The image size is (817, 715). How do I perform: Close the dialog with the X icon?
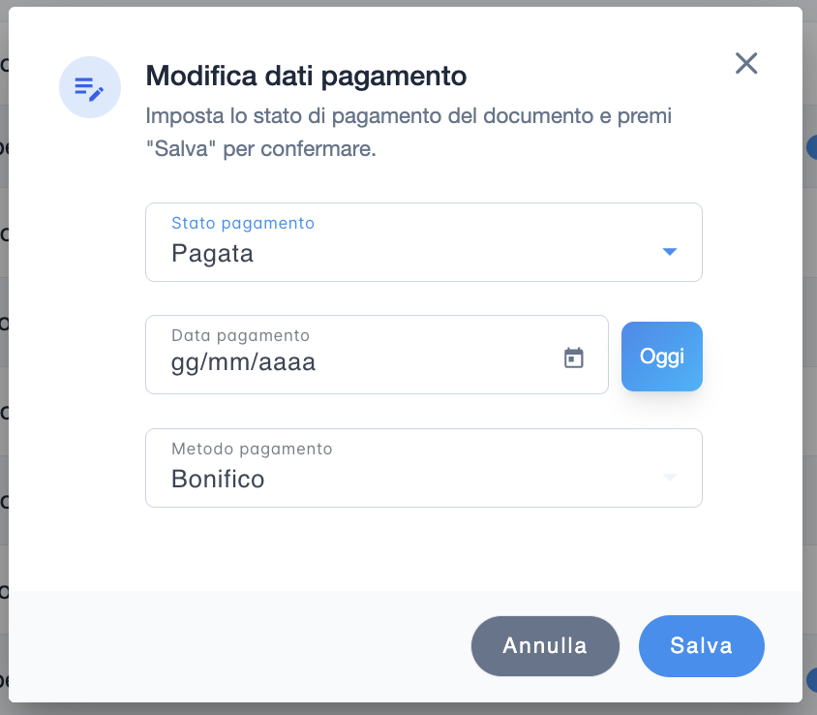746,63
